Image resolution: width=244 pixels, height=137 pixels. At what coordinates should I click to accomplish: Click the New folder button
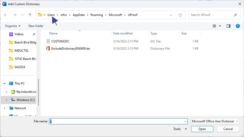point(36,26)
